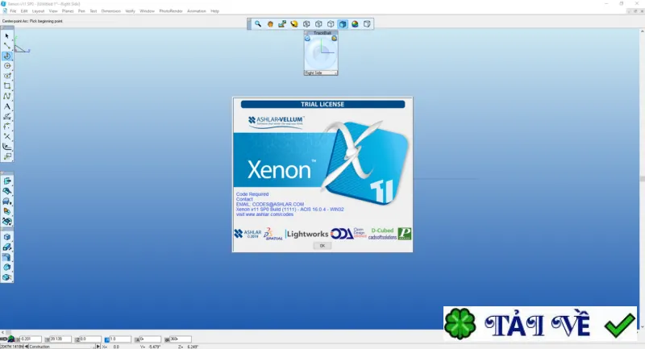Select the surface tool with arrows
The width and height of the screenshot is (645, 349).
click(x=7, y=221)
